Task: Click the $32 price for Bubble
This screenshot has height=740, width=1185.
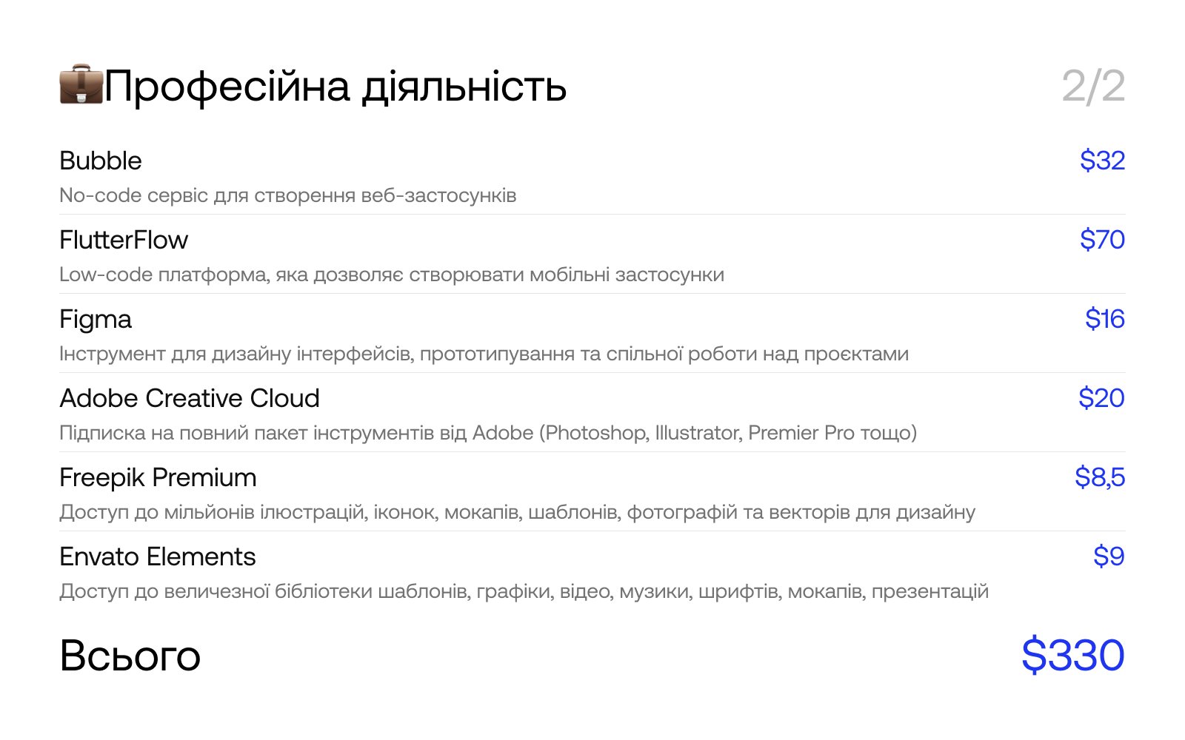Action: coord(1102,161)
